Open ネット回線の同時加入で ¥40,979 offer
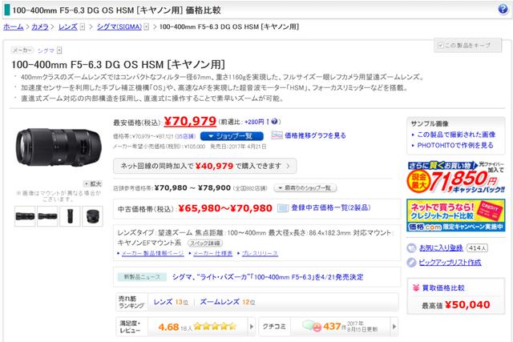 [205, 166]
